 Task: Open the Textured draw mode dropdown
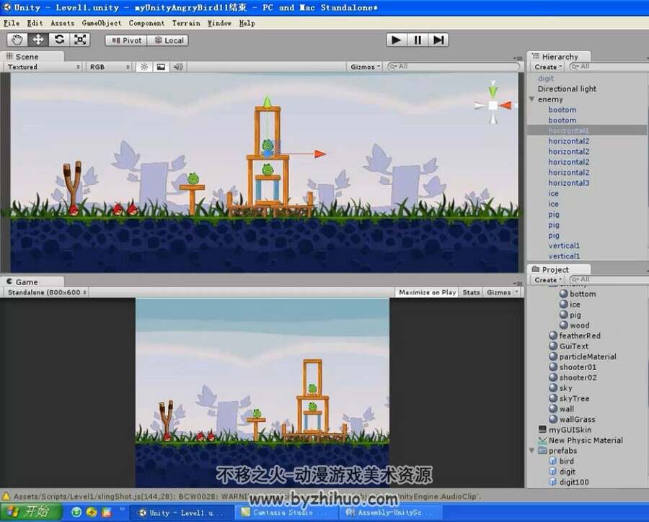pyautogui.click(x=43, y=67)
